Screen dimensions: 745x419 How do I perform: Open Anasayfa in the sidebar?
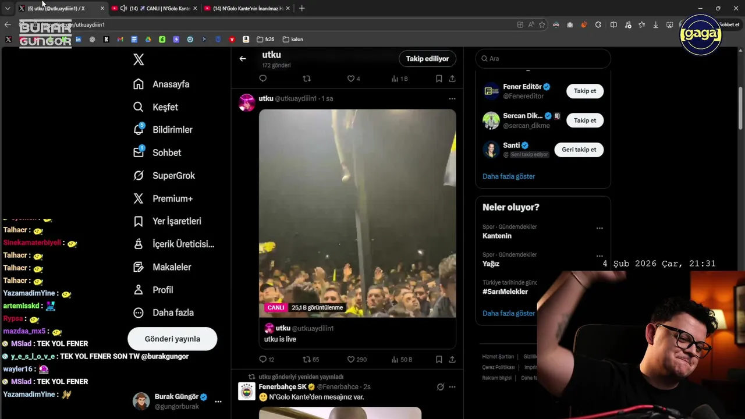tap(161, 84)
